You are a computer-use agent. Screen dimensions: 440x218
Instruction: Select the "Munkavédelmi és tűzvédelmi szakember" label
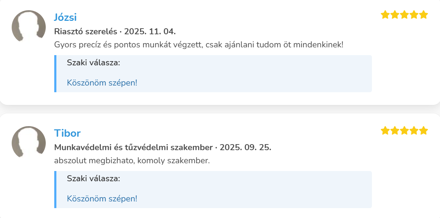pos(133,147)
